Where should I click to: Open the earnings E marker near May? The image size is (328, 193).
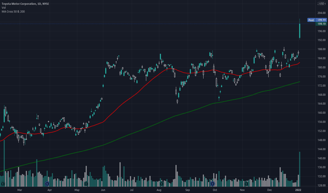point(86,184)
